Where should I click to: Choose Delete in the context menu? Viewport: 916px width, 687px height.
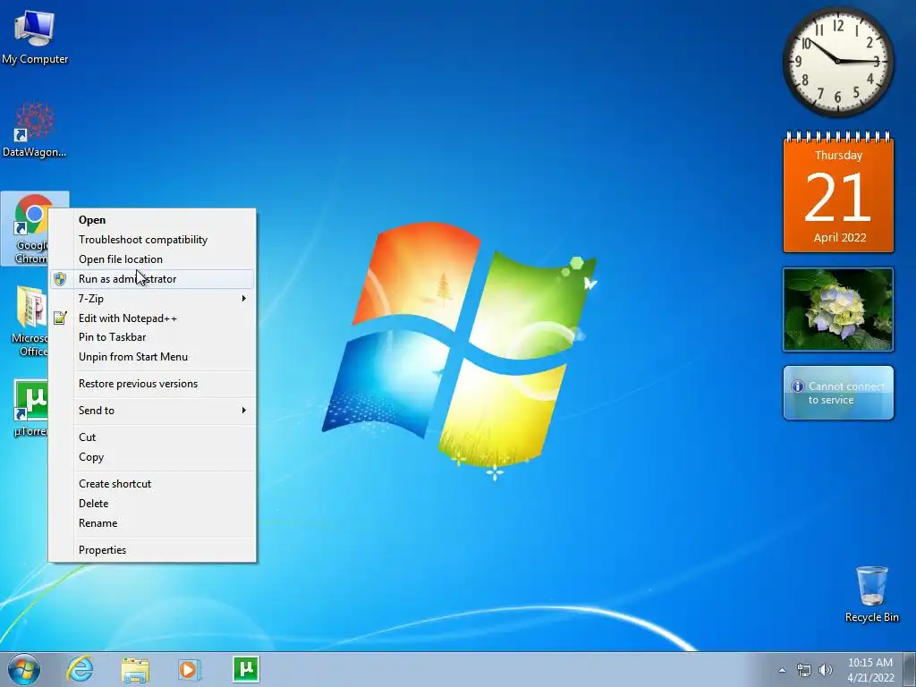coord(152,504)
